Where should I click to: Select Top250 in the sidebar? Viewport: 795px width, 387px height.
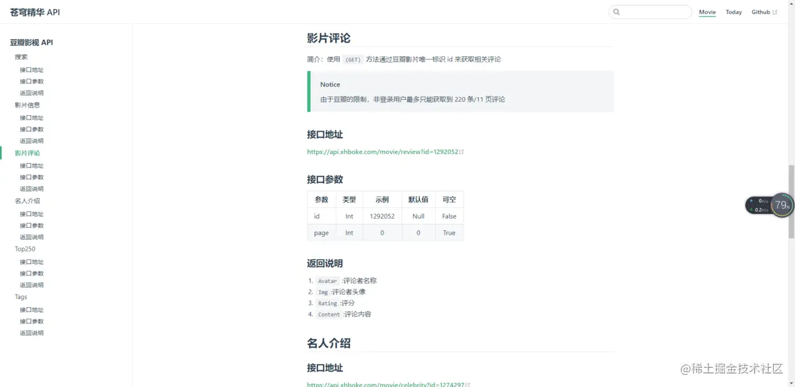click(25, 249)
